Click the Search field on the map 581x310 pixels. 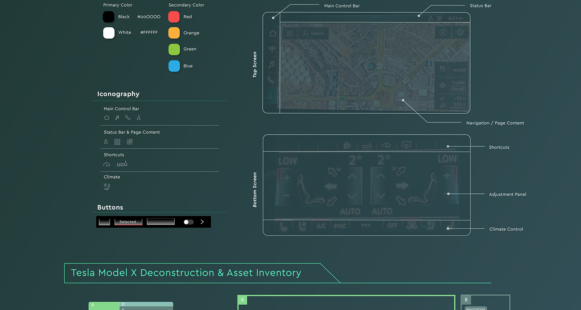click(314, 33)
